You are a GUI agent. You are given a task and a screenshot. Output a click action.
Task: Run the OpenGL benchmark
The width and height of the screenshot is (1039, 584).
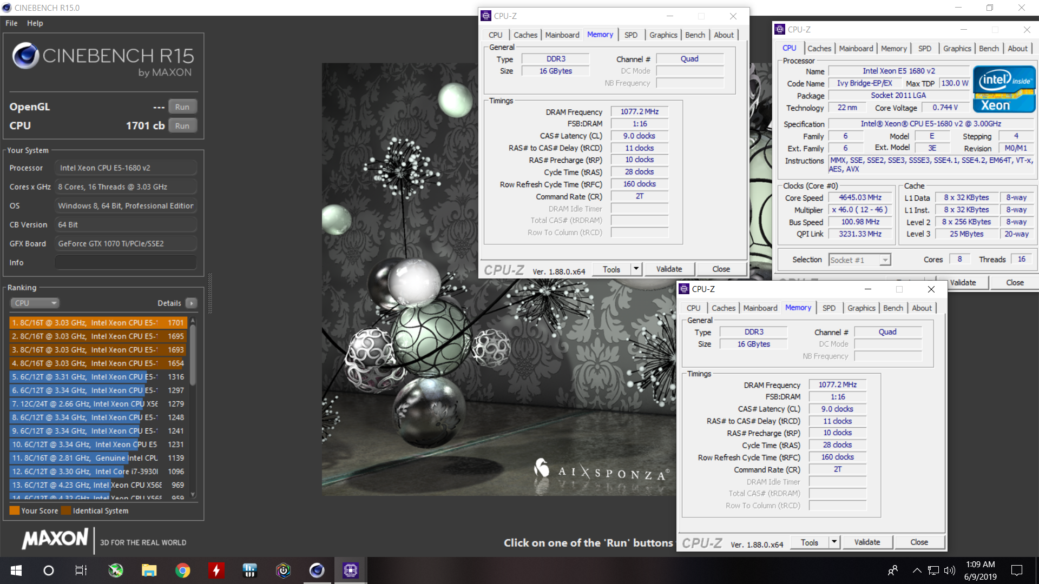182,107
